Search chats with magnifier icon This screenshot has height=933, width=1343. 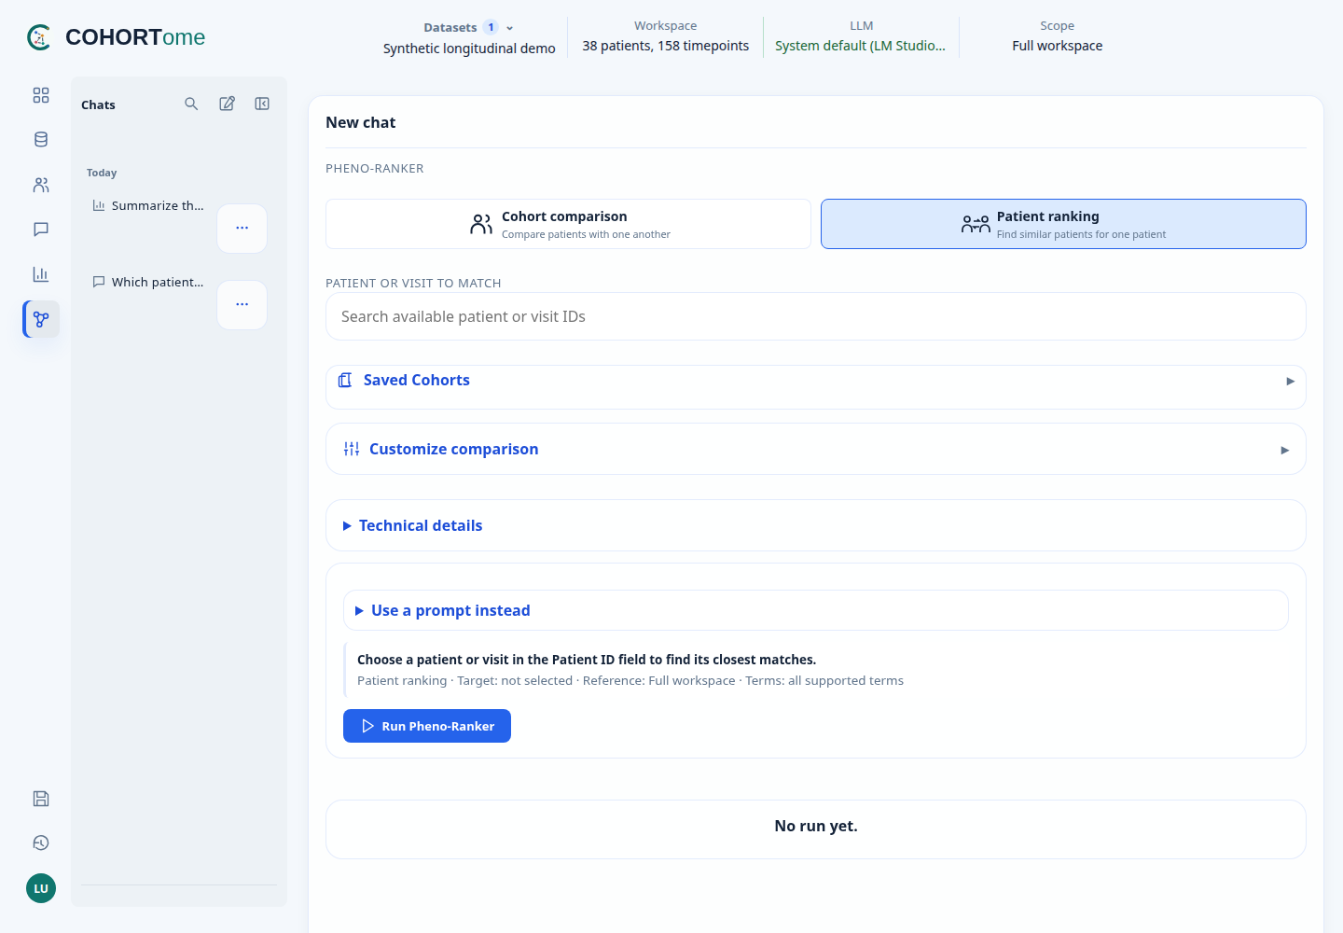click(191, 104)
